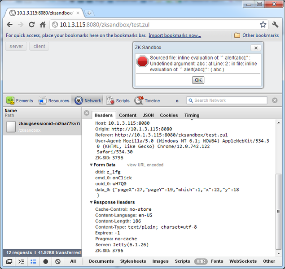The width and height of the screenshot is (285, 269).
Task: Go back with the browser back arrow
Action: (x=9, y=25)
